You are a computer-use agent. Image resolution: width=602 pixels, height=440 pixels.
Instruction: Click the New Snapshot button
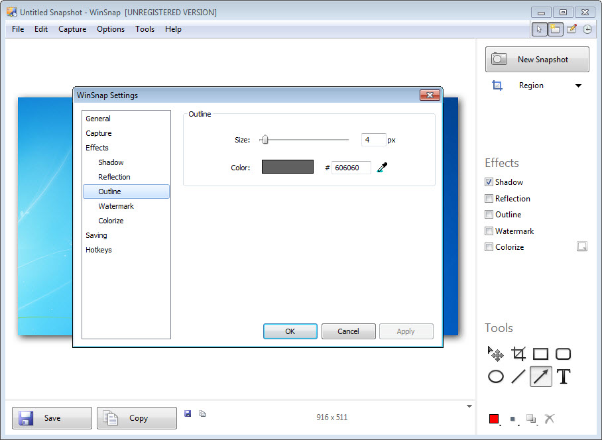pos(537,60)
